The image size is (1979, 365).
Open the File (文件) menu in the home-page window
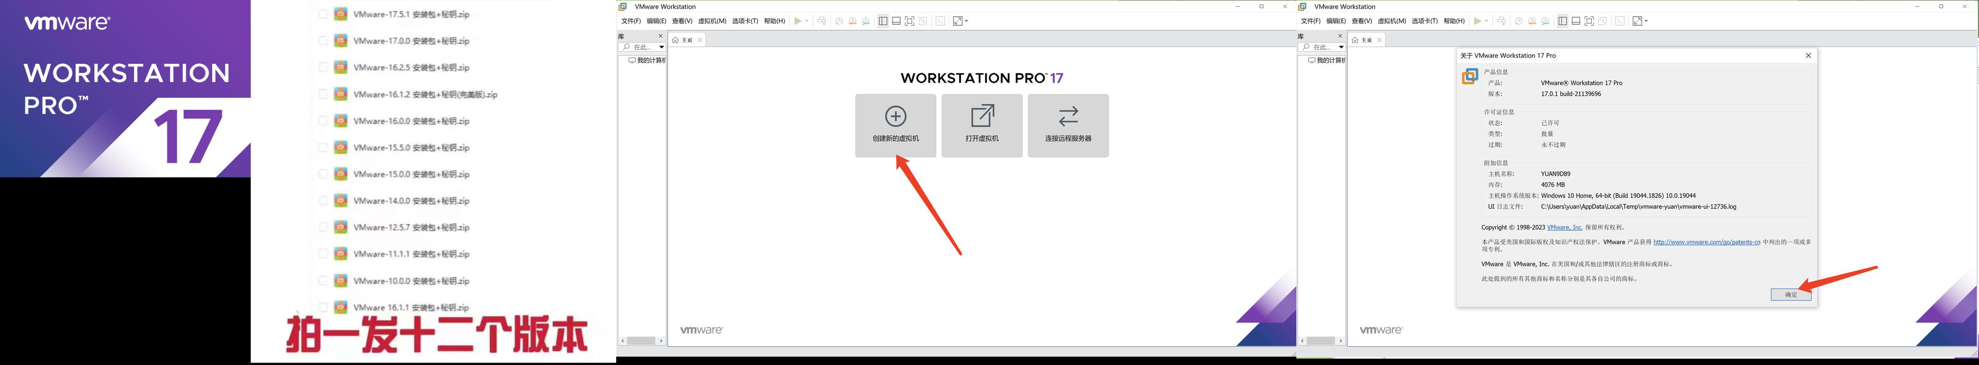[x=631, y=21]
